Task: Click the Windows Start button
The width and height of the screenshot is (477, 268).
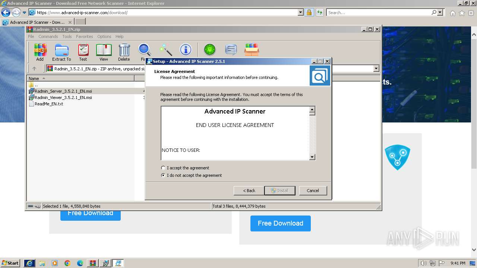Action: [10, 263]
